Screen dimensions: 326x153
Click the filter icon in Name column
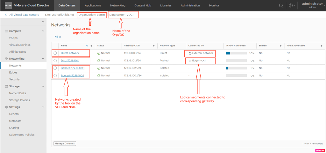tap(91, 46)
